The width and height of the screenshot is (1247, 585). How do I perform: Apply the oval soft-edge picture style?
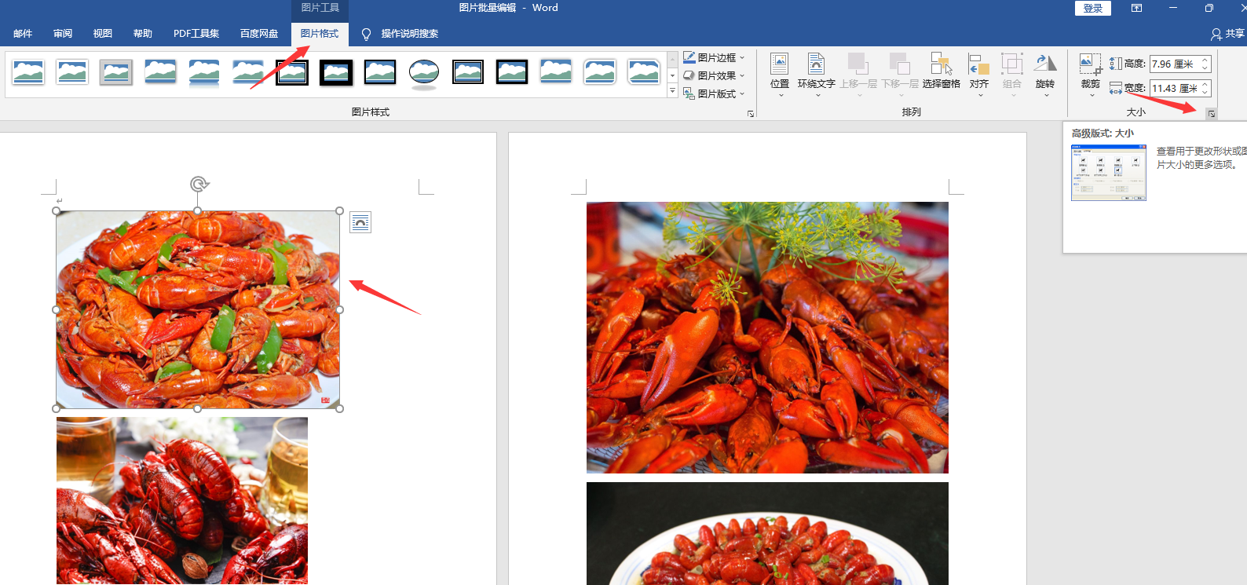[424, 73]
